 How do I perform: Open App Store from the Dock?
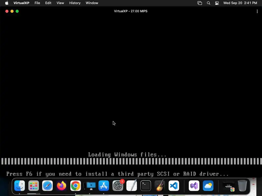coord(104,186)
